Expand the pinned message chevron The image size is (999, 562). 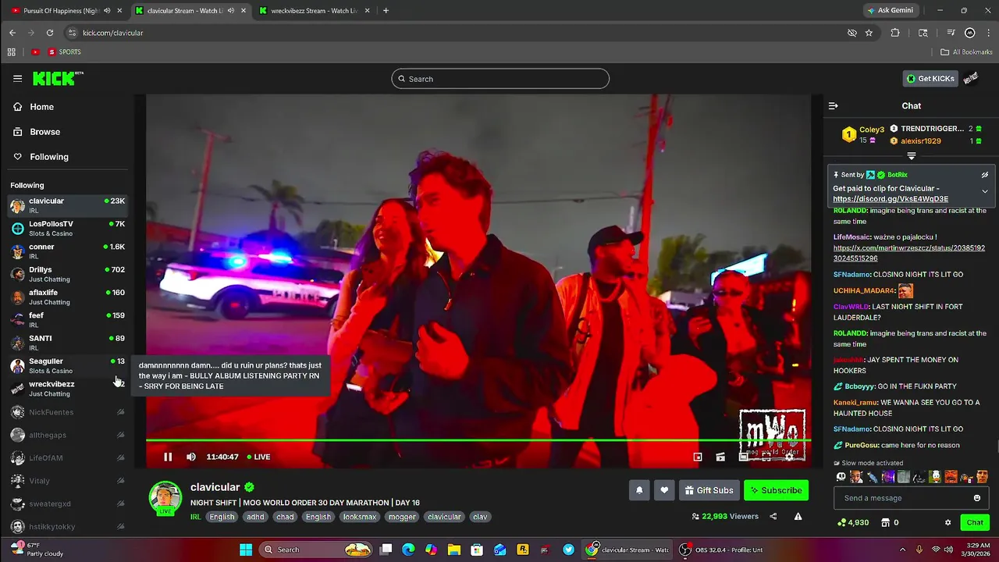[x=985, y=191]
